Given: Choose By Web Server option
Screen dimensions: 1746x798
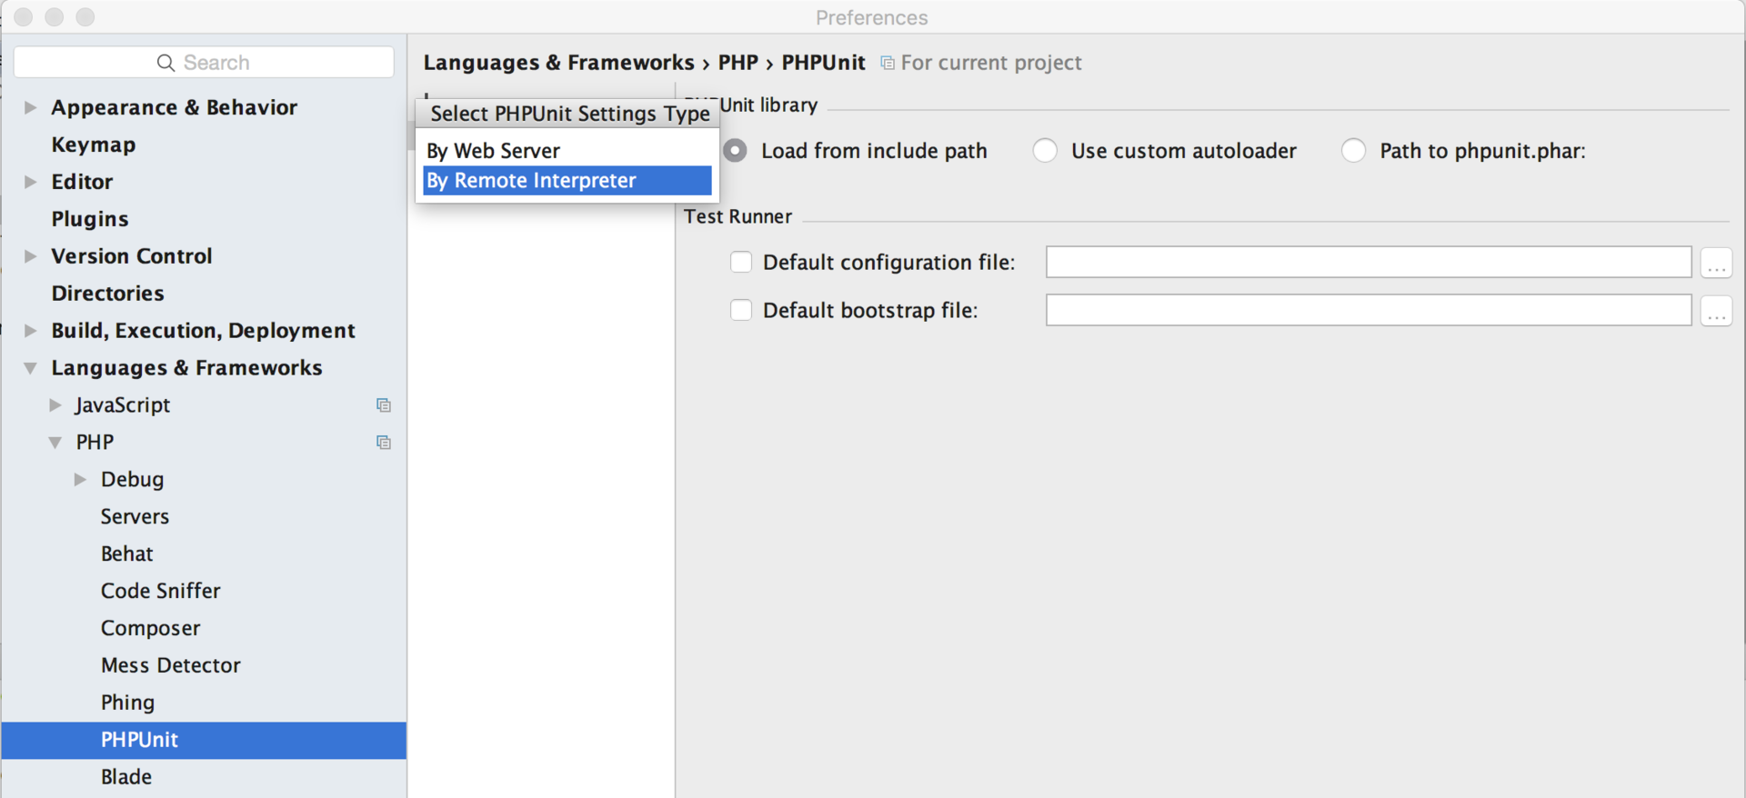Looking at the screenshot, I should coord(567,151).
